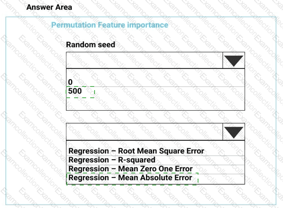Click the Answer Area title

click(x=49, y=7)
